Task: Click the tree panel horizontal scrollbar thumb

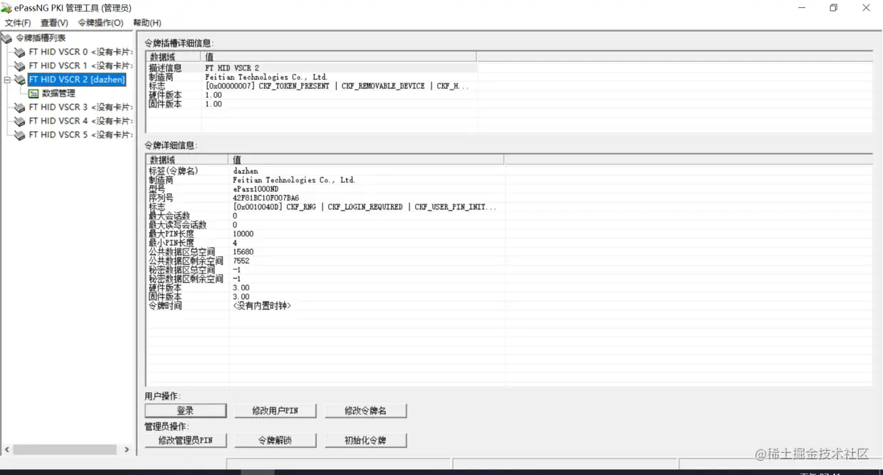Action: coord(65,450)
